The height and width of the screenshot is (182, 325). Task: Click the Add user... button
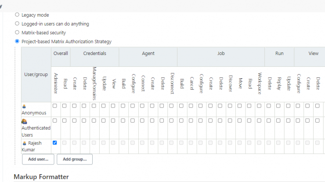click(38, 159)
